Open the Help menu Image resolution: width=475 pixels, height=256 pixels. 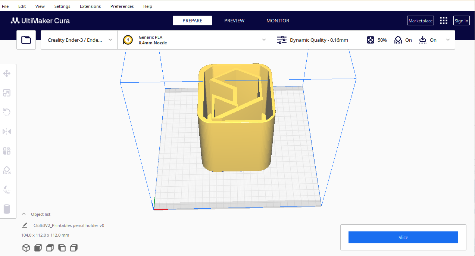[148, 6]
